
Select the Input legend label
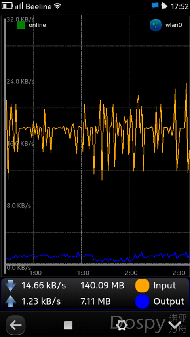(x=165, y=286)
